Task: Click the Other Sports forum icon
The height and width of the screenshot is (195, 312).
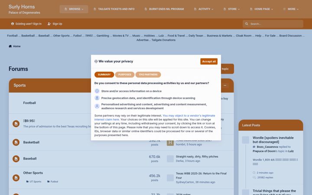Action: tap(16, 178)
